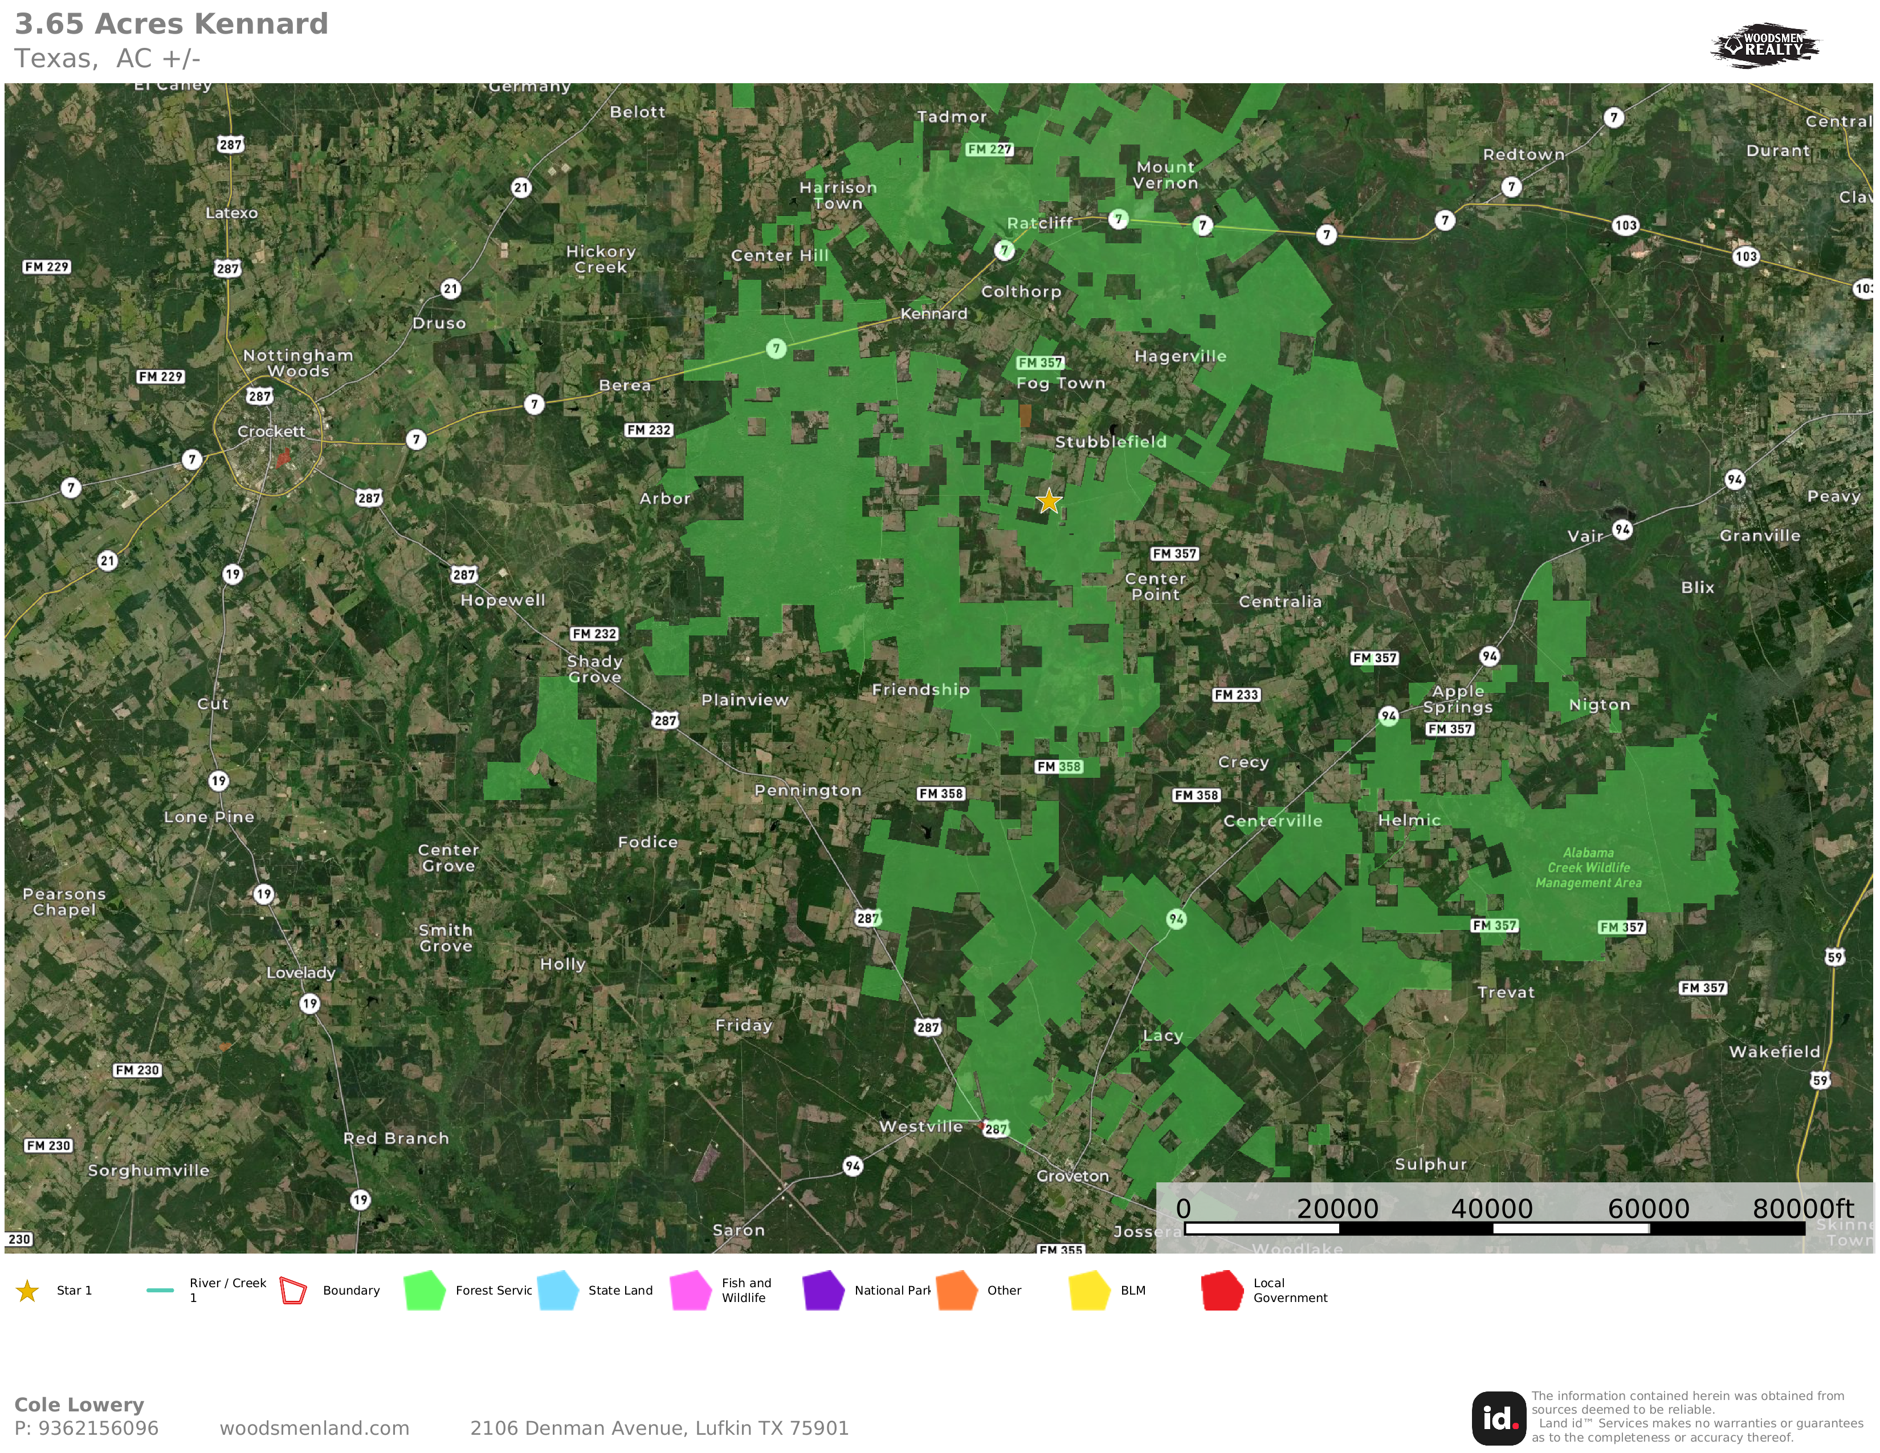Screen dimensions: 1880x1453
Task: Click the purple National Park legend swatch
Action: pos(823,1290)
